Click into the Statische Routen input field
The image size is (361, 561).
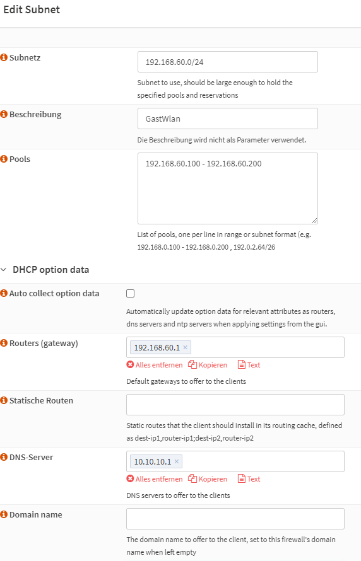point(235,405)
